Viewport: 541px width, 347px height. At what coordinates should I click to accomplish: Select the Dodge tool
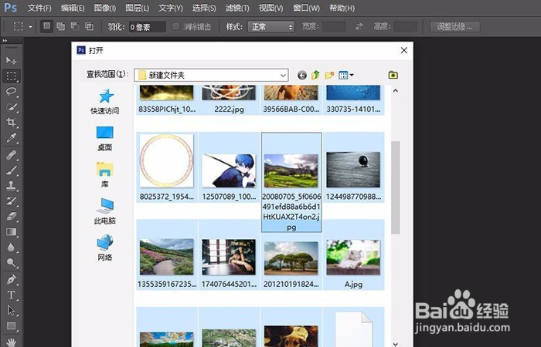coord(12,263)
